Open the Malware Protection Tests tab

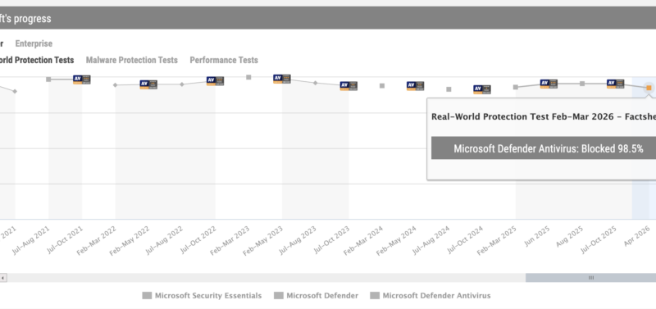[x=132, y=60]
